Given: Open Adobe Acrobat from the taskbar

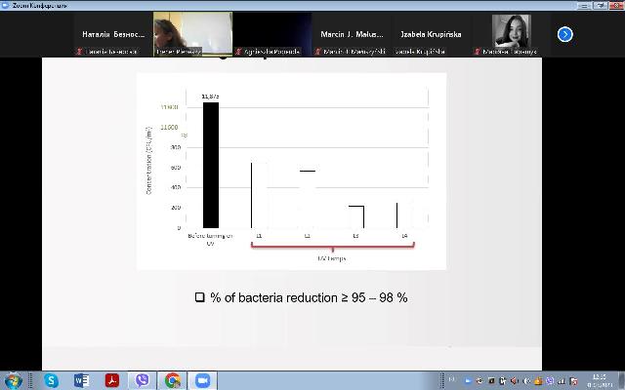Looking at the screenshot, I should point(112,380).
